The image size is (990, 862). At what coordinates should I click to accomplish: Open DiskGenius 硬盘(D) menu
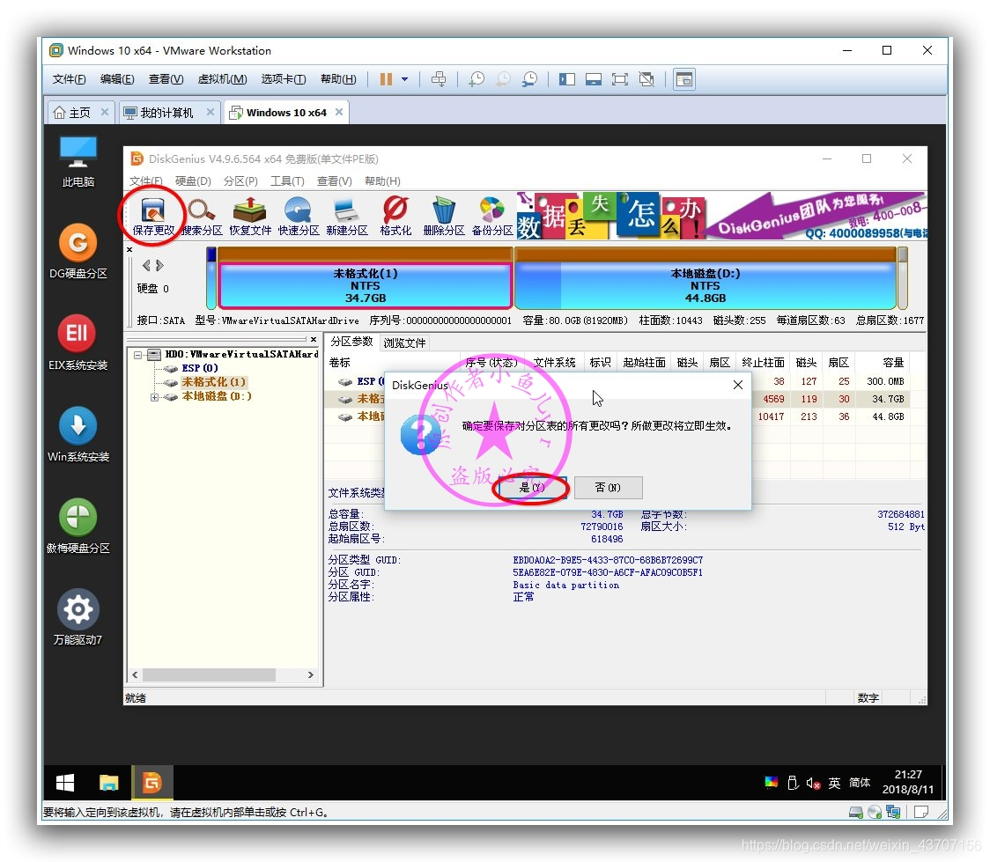193,181
